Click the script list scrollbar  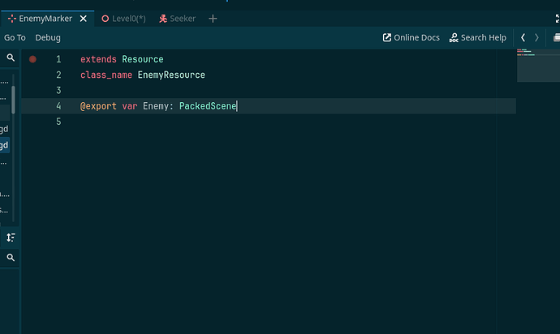click(13, 100)
